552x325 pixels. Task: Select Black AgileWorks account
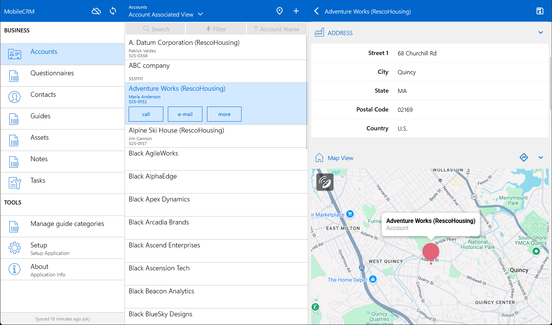(x=216, y=159)
